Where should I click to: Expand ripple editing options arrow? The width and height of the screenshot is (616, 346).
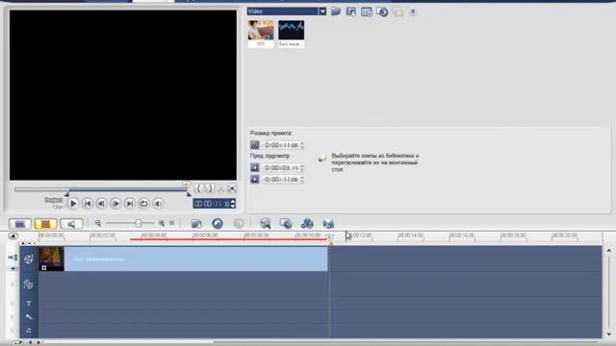pyautogui.click(x=13, y=268)
